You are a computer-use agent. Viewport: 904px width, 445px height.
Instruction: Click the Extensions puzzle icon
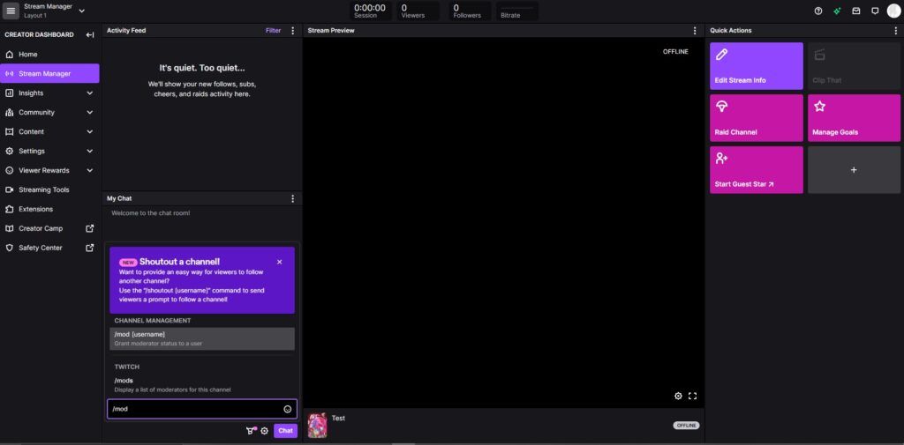[9, 209]
